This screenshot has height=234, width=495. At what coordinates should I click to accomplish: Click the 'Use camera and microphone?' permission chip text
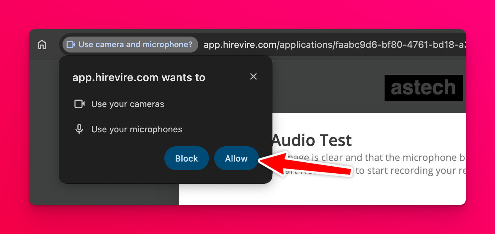pos(135,45)
